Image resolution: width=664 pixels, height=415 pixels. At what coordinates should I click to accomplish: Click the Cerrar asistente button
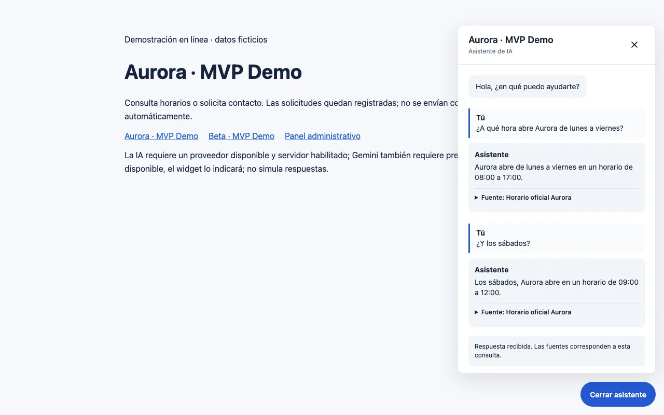point(618,395)
